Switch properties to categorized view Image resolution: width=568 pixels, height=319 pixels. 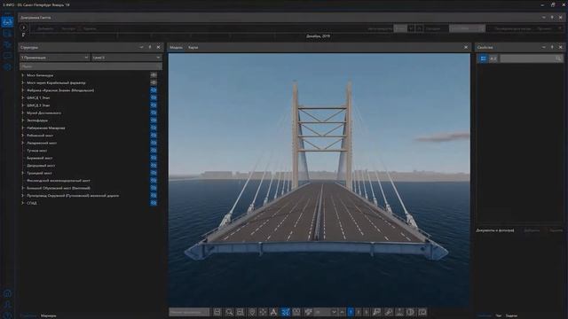click(483, 58)
